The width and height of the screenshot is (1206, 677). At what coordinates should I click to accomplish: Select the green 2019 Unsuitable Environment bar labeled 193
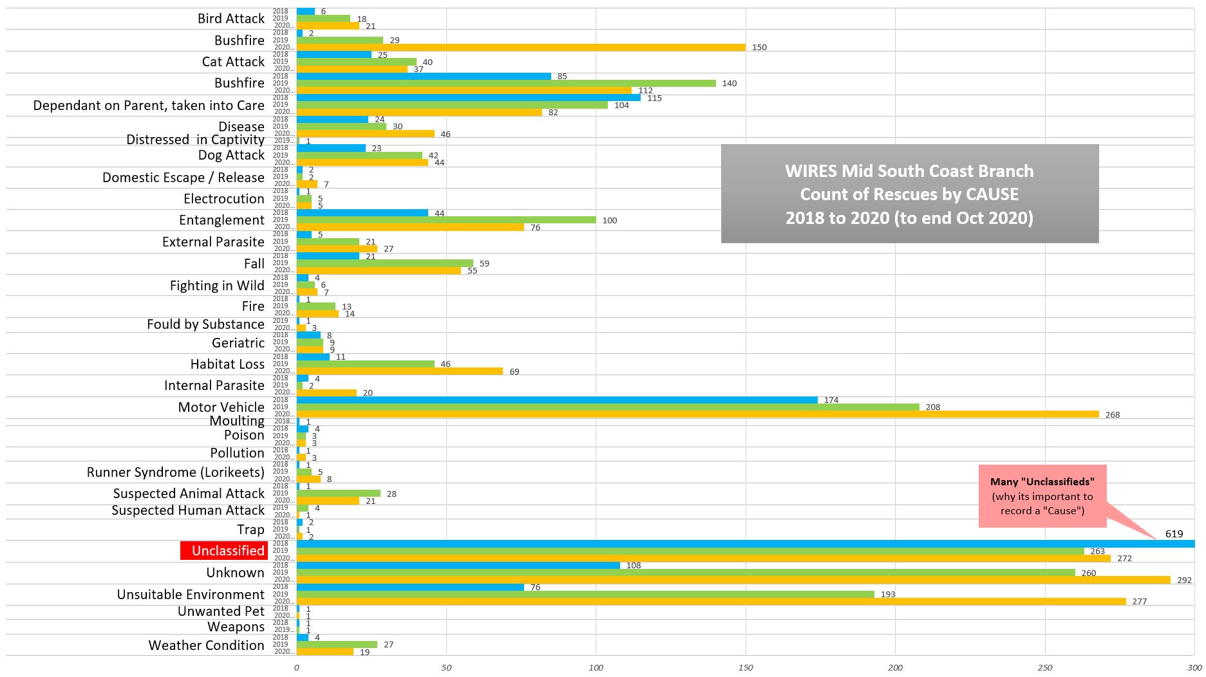[x=585, y=594]
